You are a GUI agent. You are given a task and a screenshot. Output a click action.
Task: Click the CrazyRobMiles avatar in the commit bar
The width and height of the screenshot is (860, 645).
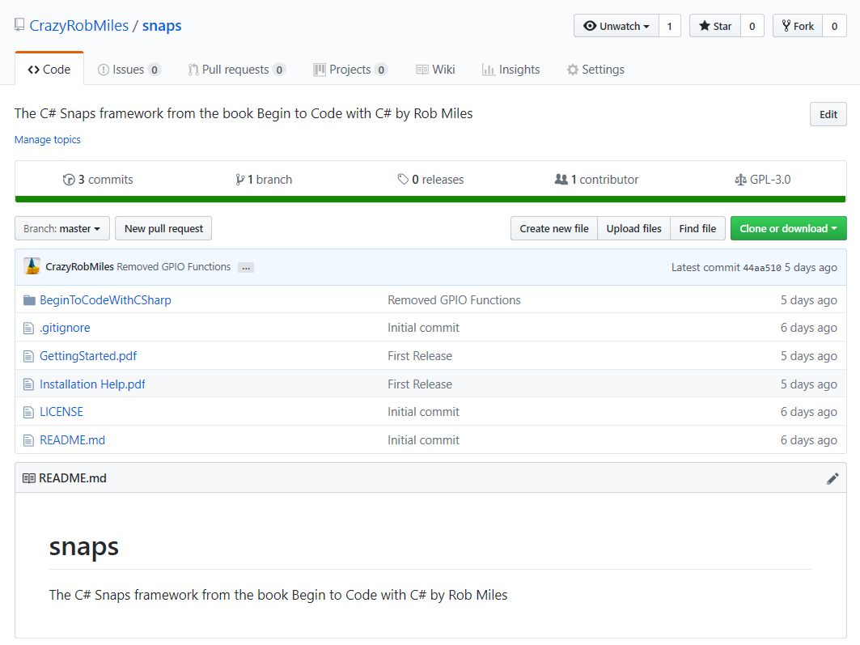(32, 266)
